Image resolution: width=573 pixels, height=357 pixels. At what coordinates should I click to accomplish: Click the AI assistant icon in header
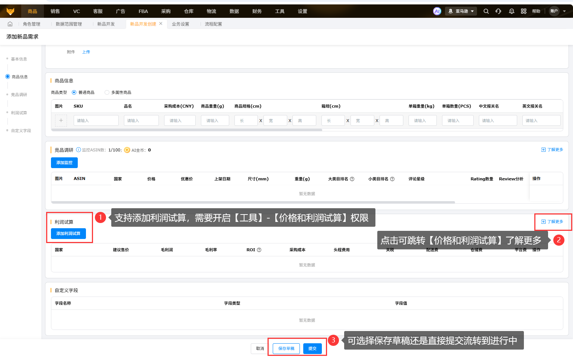(x=437, y=11)
